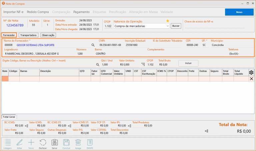Click the tree icon next to BC ICMS value

click(x=26, y=126)
